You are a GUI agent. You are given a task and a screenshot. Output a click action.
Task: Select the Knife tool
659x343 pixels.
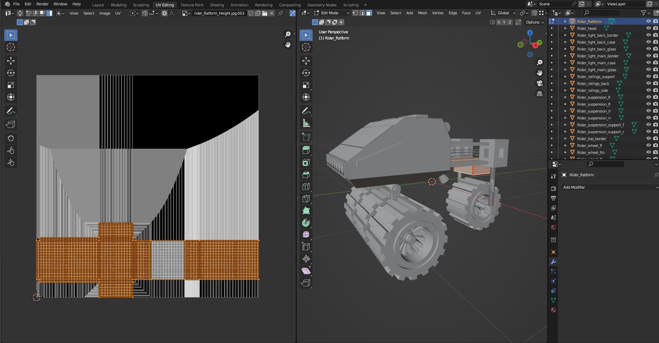click(x=306, y=199)
